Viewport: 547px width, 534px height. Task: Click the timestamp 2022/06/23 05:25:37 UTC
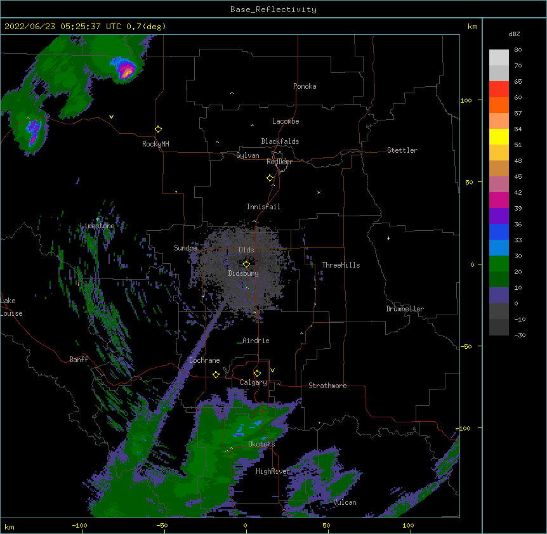click(62, 27)
